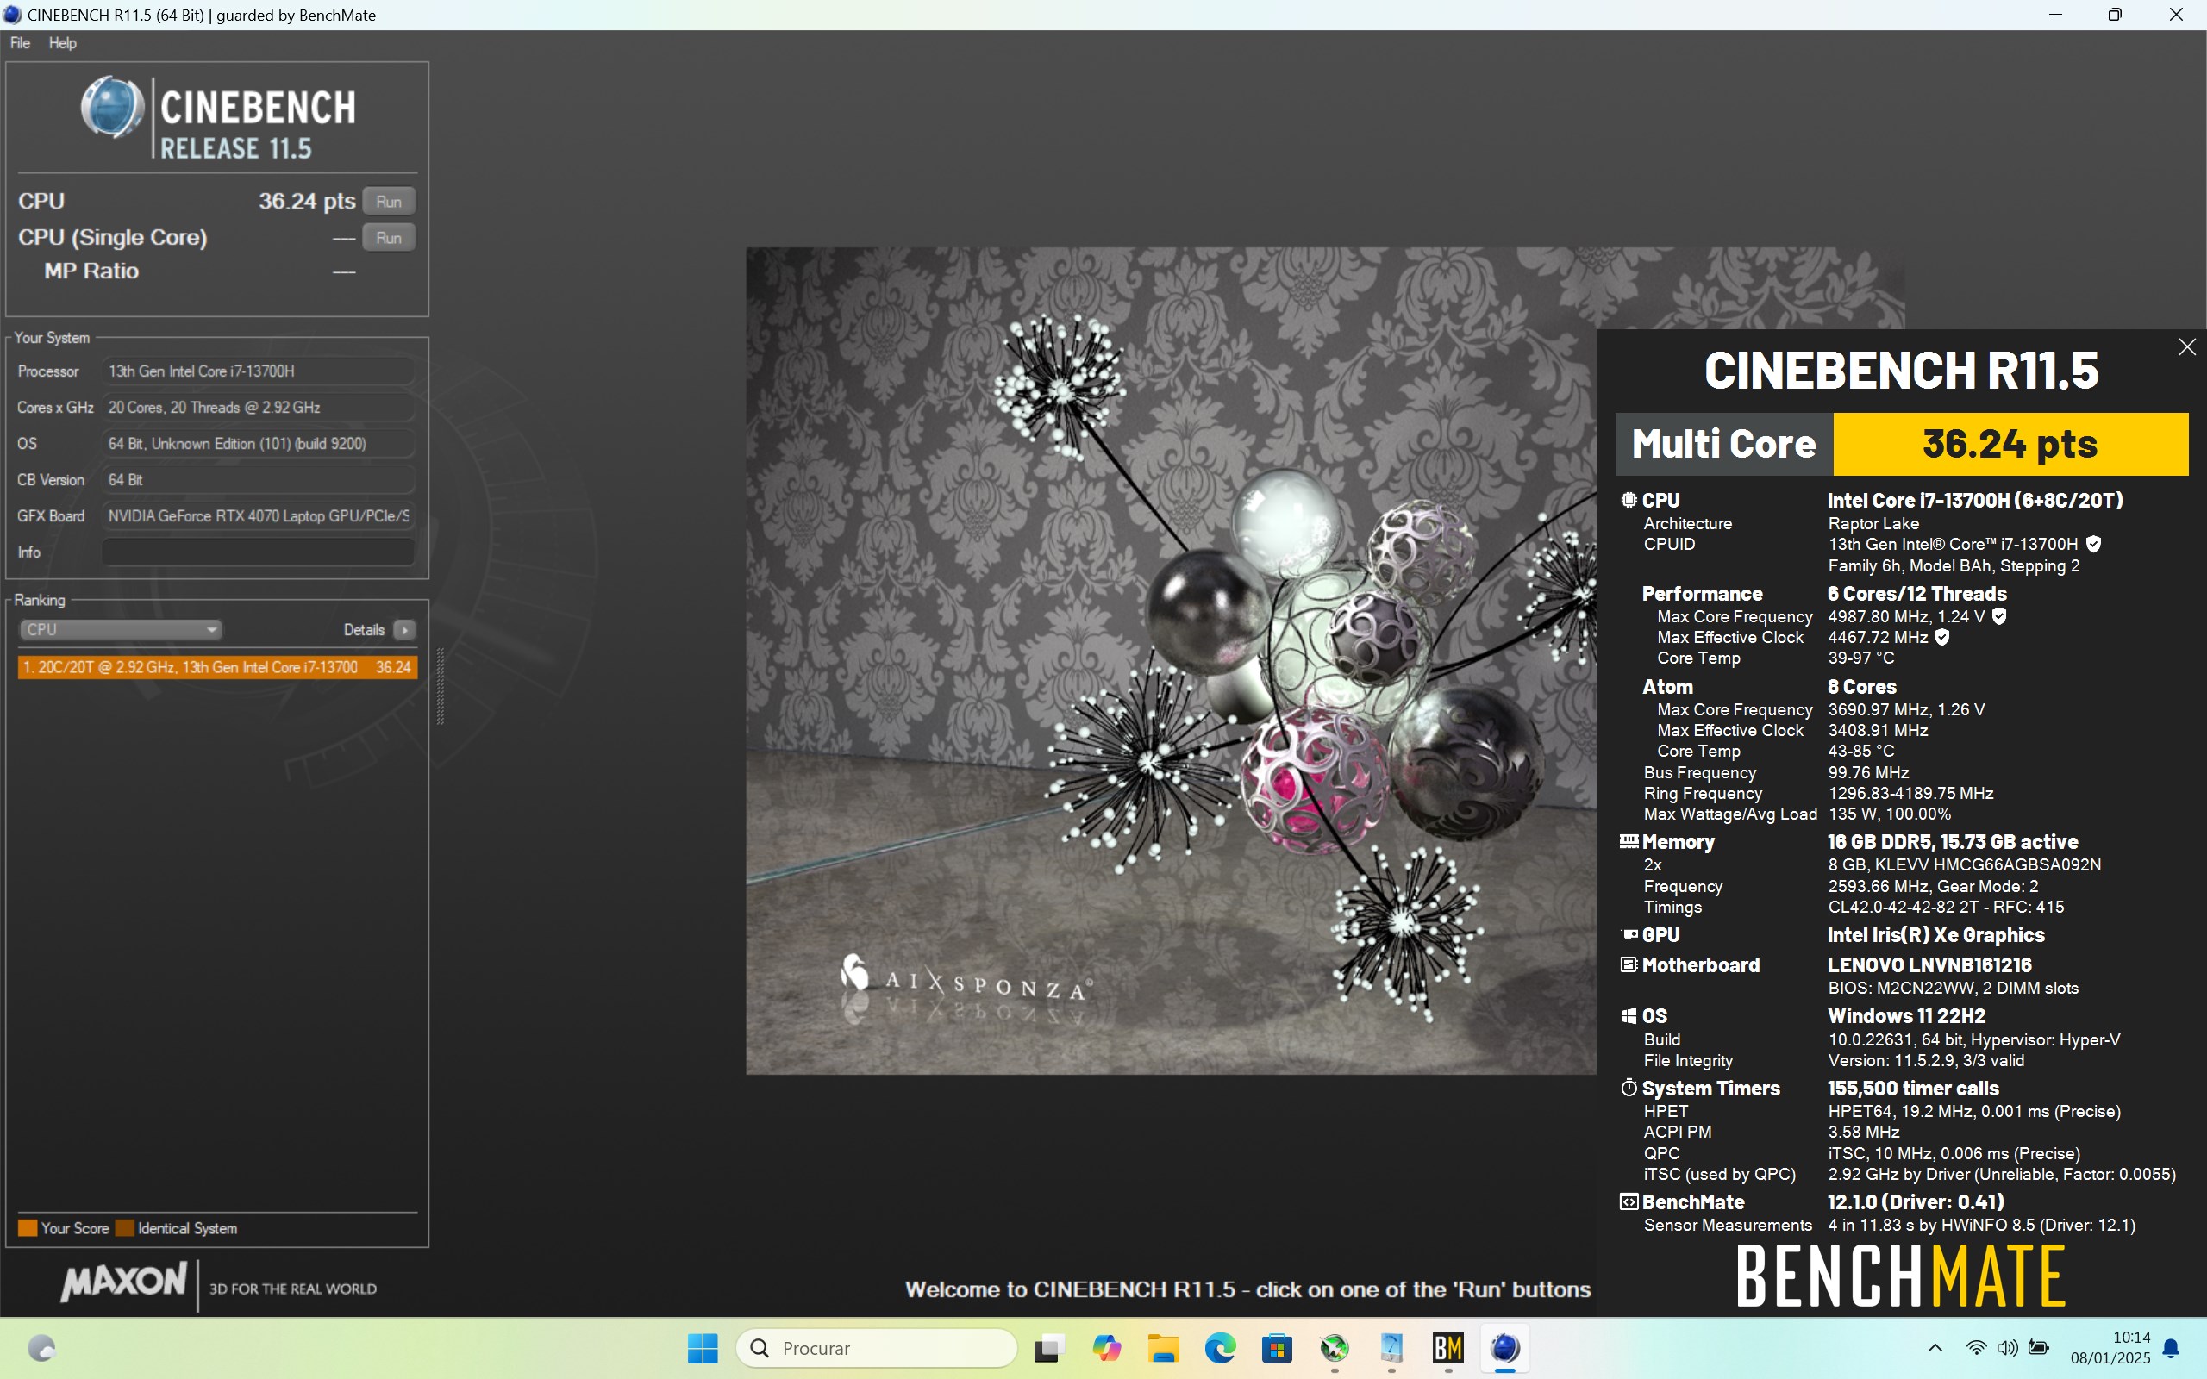Screen dimensions: 2207x1379
Task: Open Task View from the taskbar
Action: [1049, 1348]
